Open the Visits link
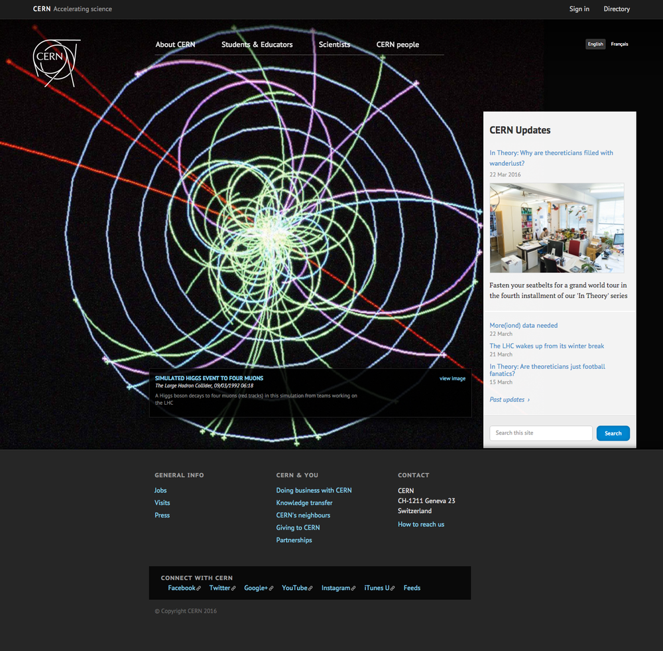The height and width of the screenshot is (651, 663). coord(162,502)
